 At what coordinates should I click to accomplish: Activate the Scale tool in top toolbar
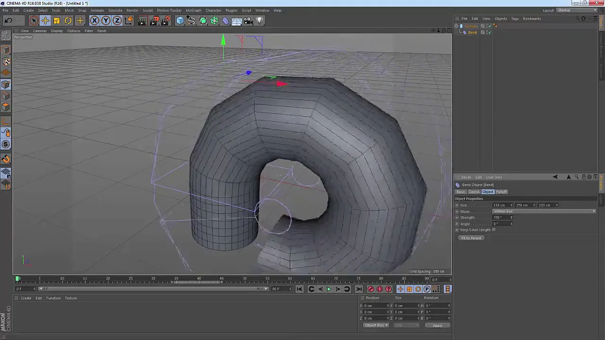pyautogui.click(x=57, y=20)
